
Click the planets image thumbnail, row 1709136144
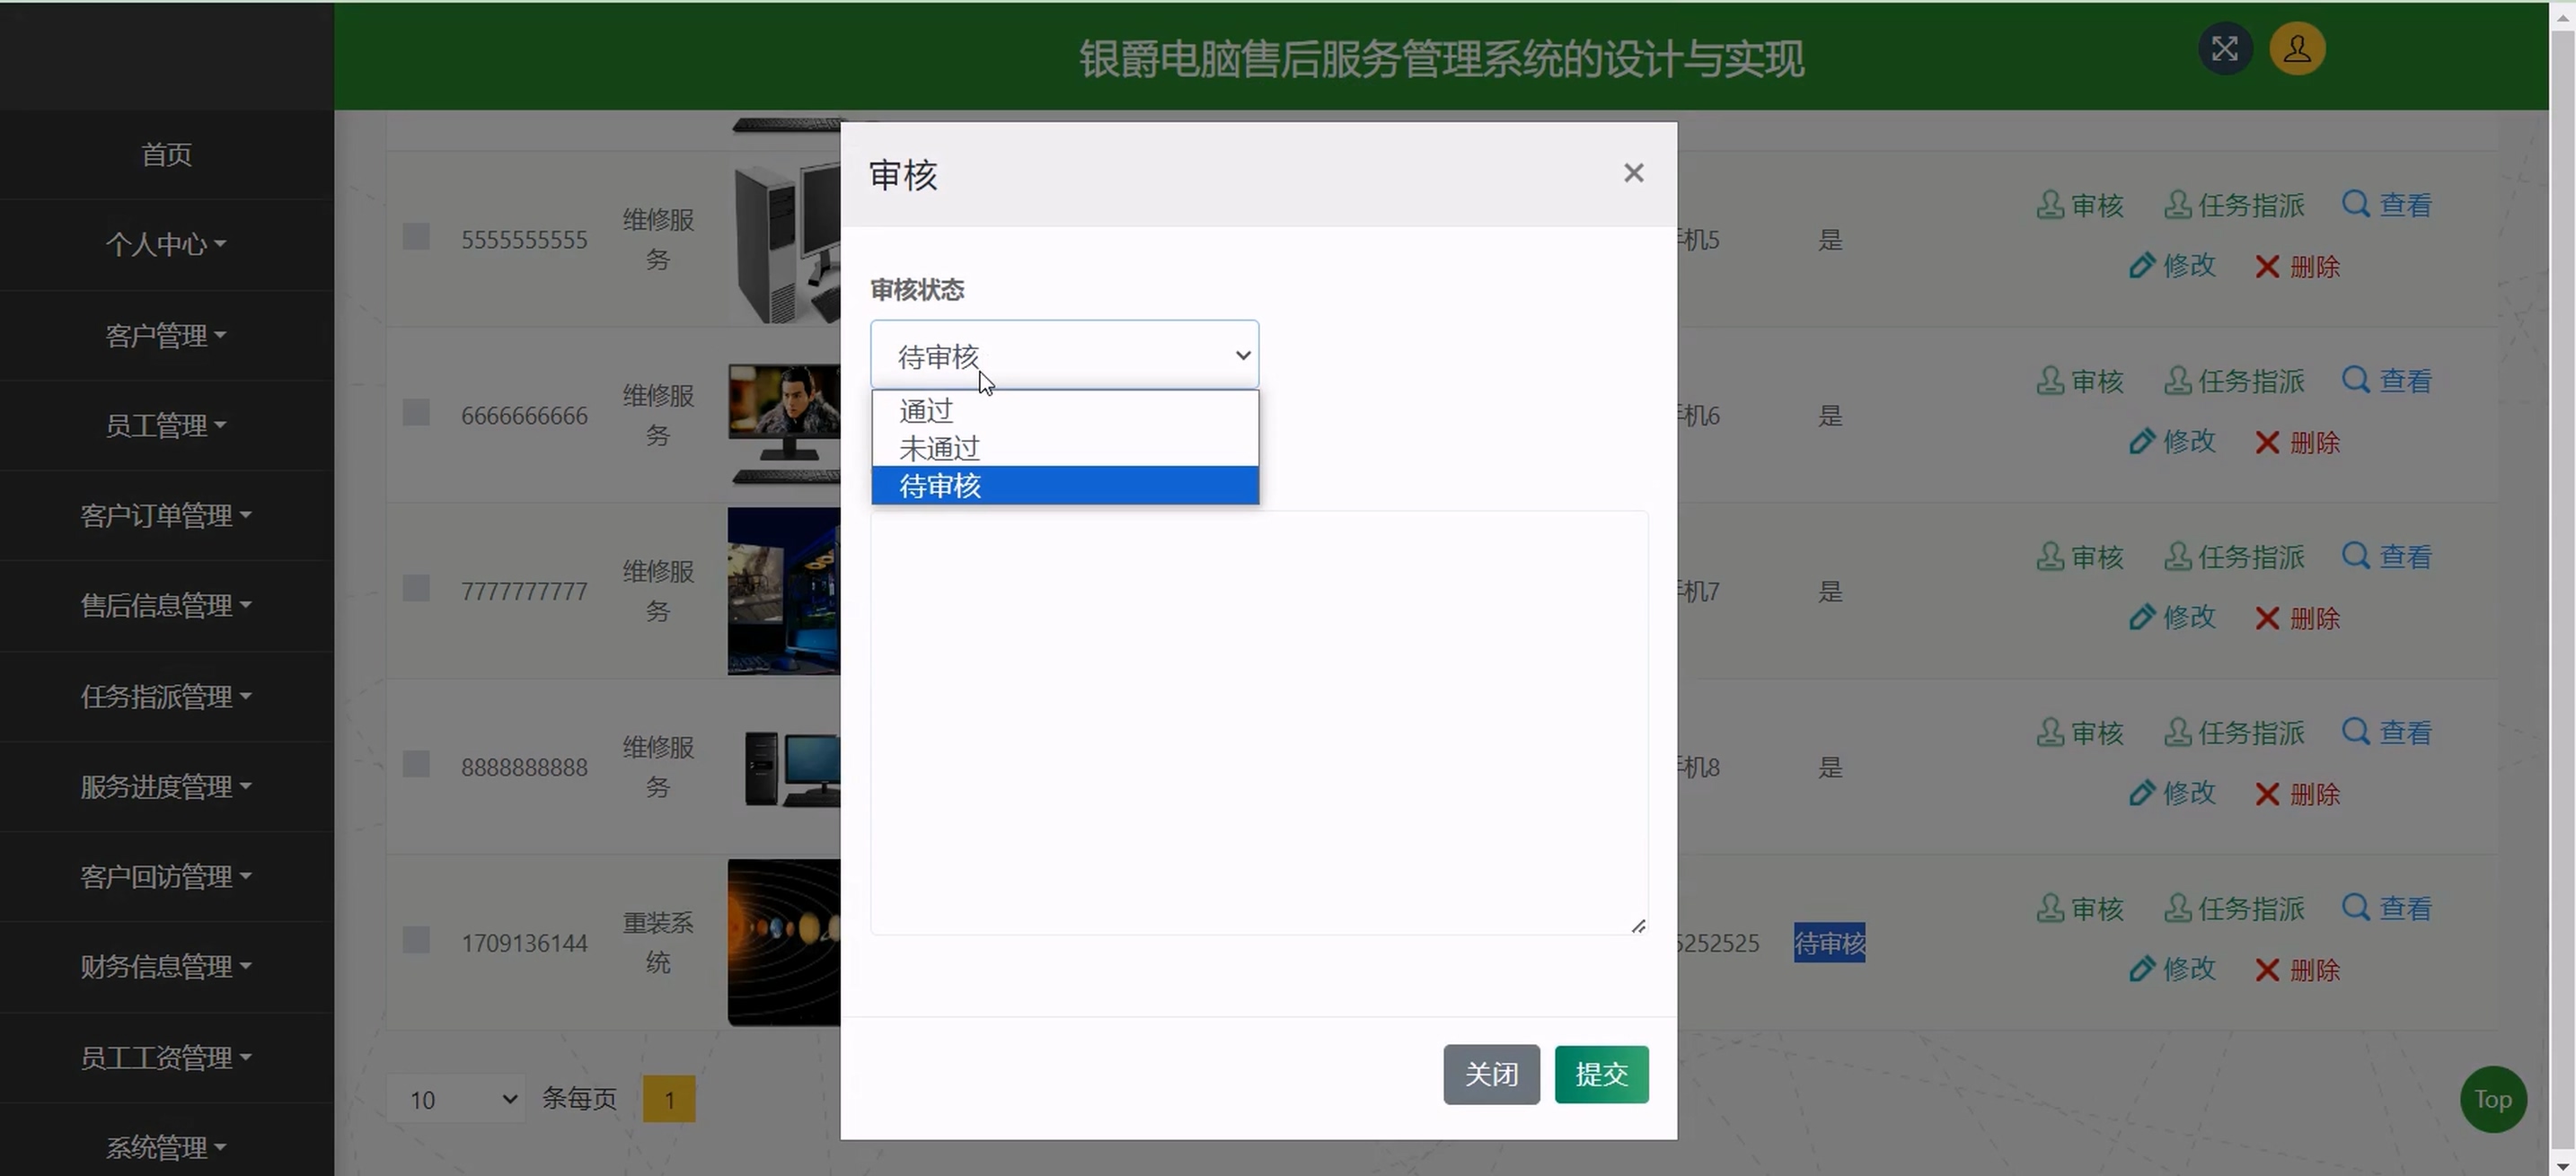[784, 943]
